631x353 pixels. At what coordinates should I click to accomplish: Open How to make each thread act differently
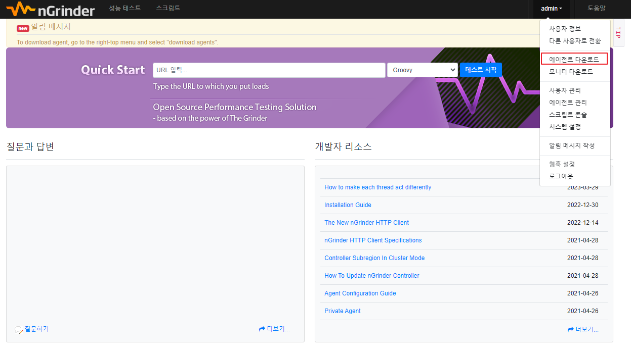[377, 187]
